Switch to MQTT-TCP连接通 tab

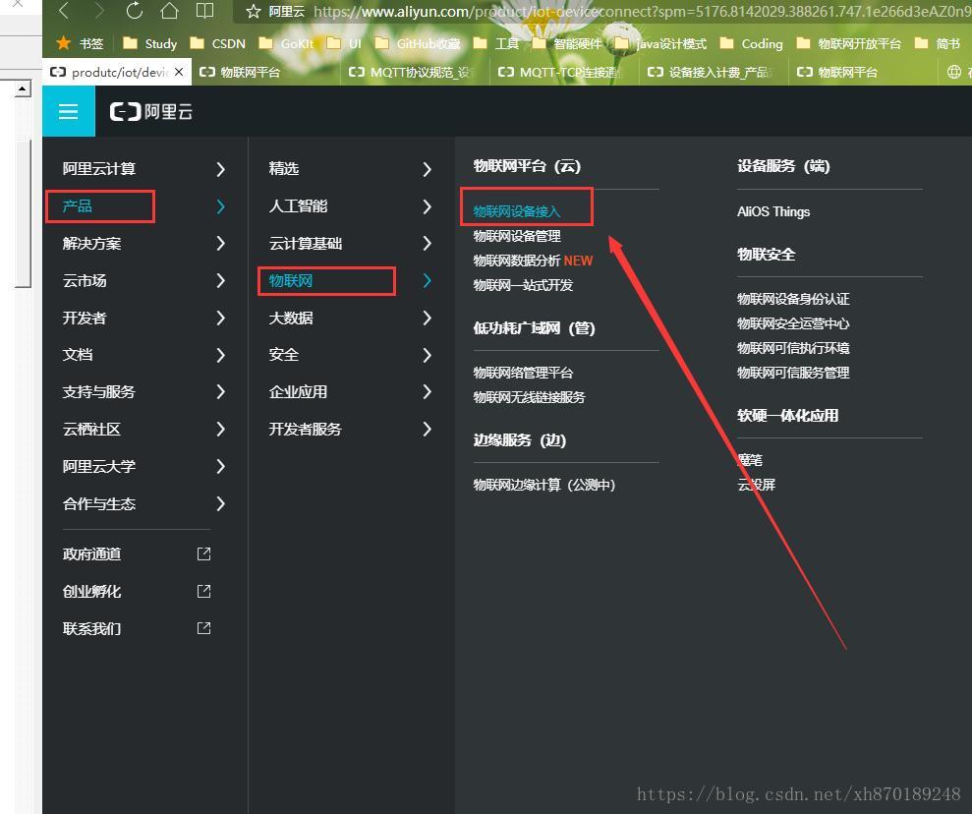[564, 72]
